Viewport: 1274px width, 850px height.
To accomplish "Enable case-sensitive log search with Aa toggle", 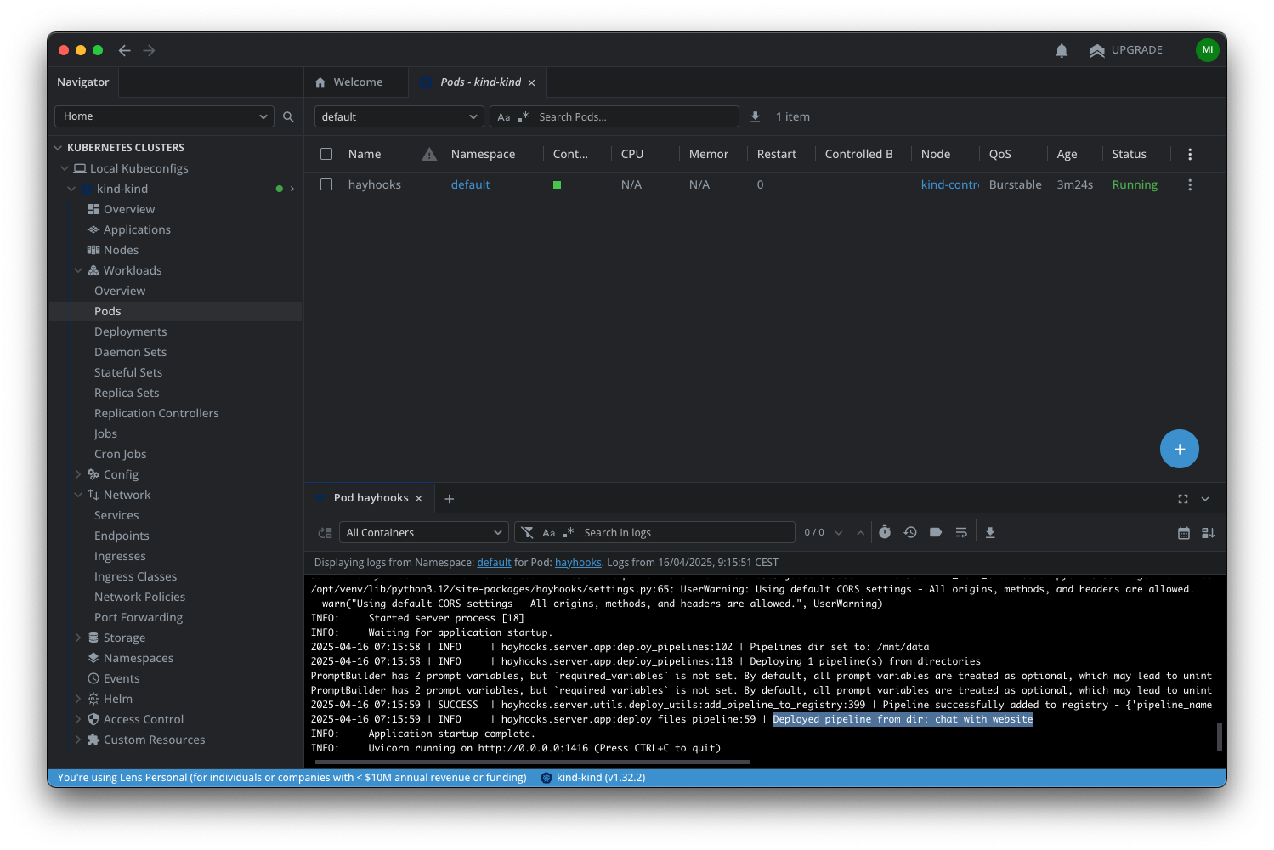I will click(549, 531).
